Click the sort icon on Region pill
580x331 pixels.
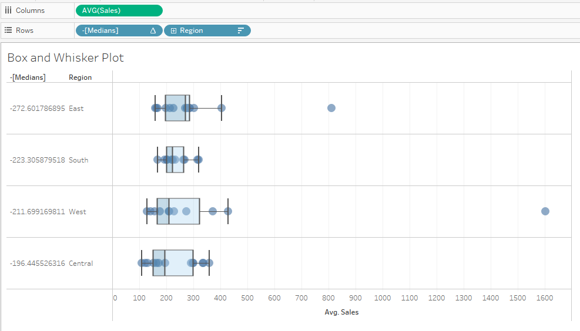(240, 31)
